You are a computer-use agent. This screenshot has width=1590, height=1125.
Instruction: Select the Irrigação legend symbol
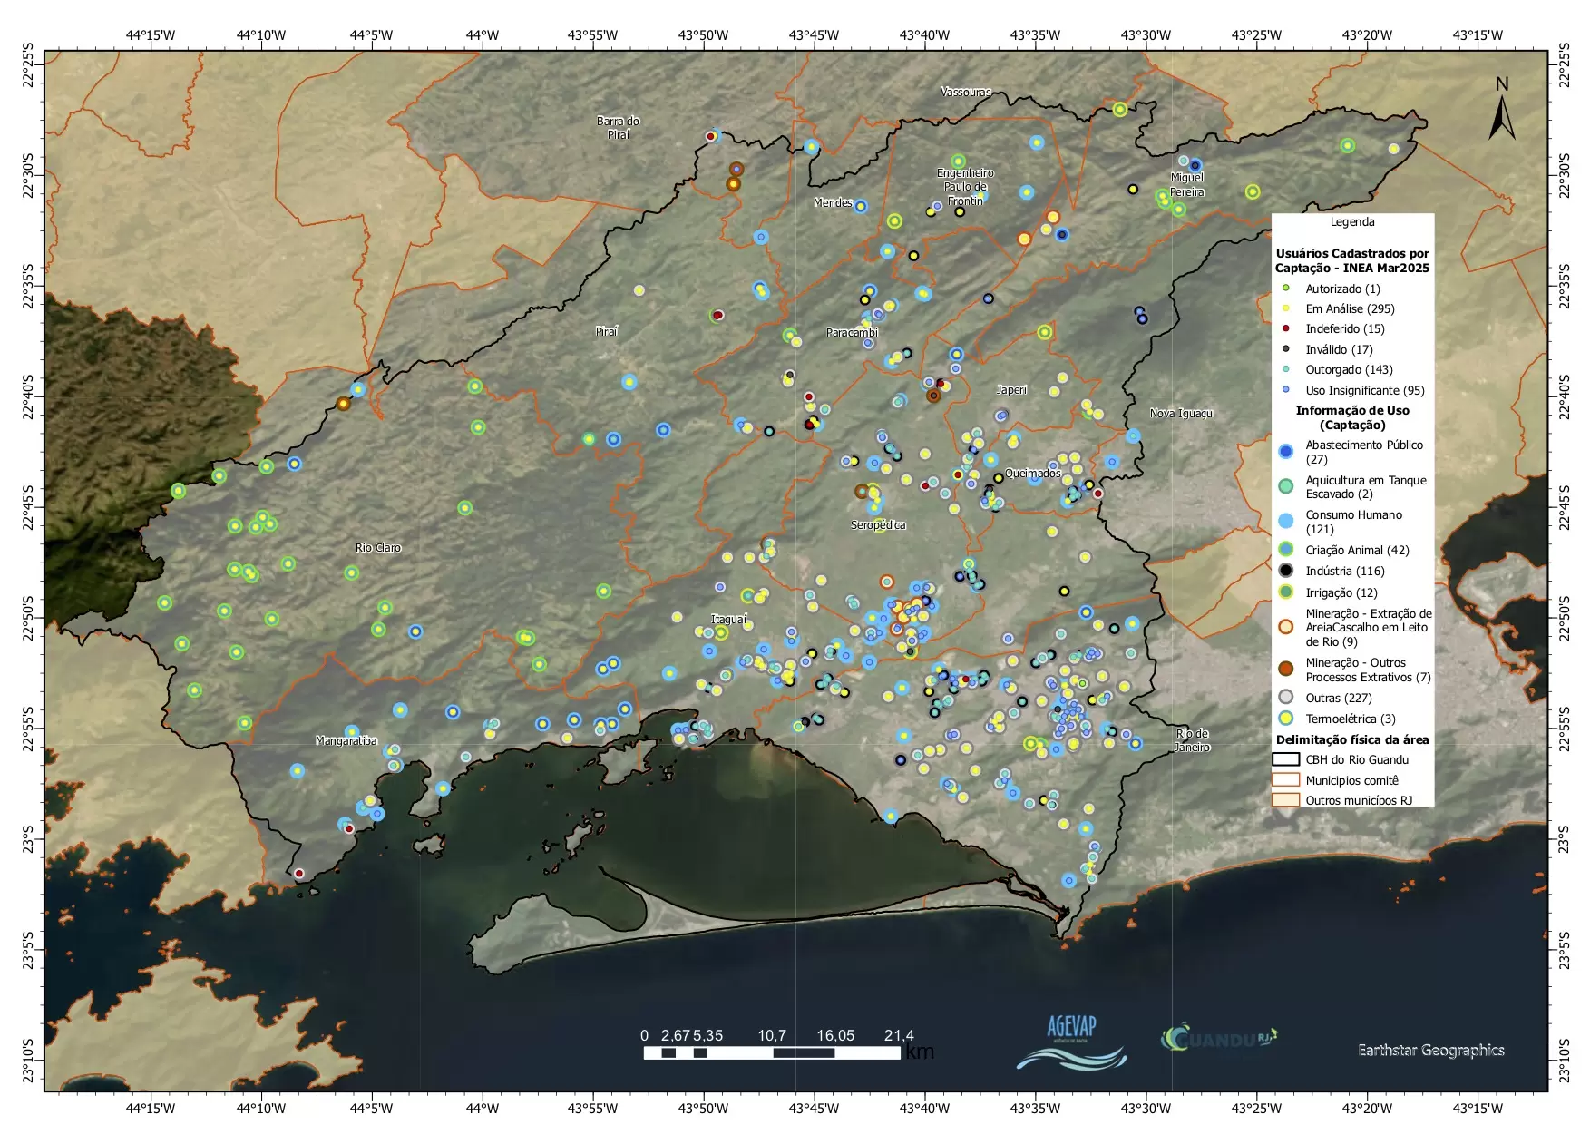tap(1285, 592)
